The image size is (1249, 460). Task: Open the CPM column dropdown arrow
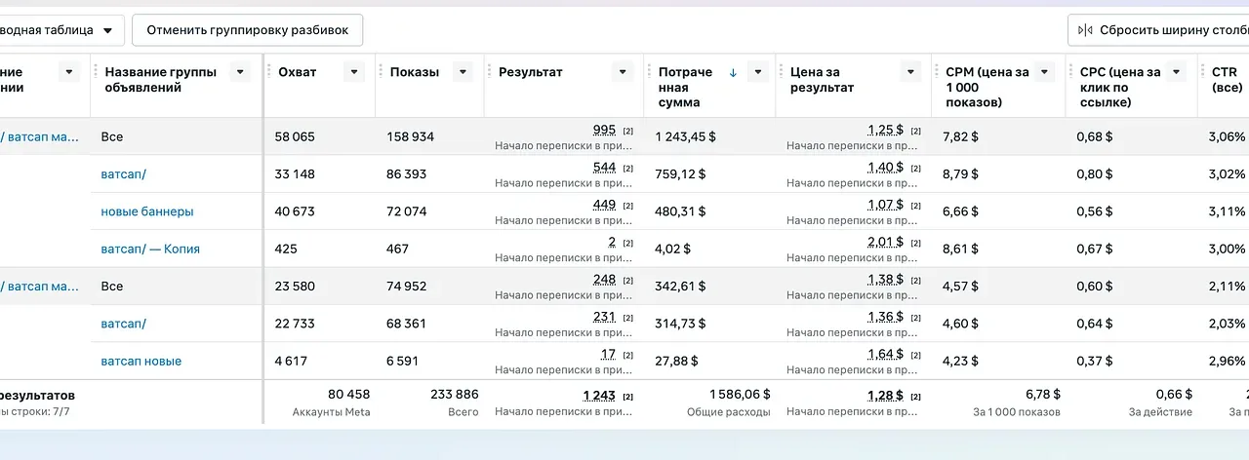tap(1045, 72)
